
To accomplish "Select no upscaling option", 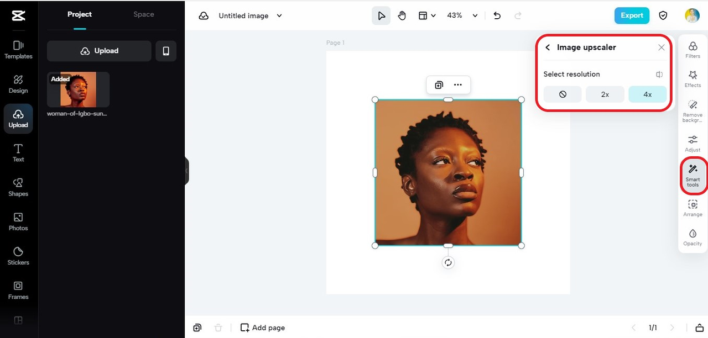I will click(x=563, y=94).
